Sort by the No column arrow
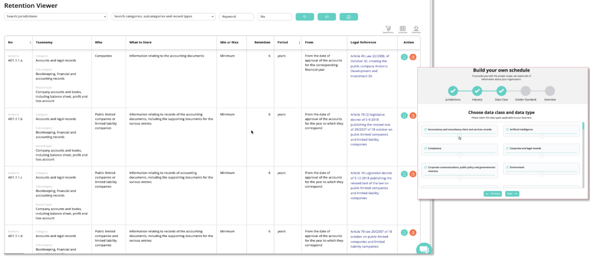The width and height of the screenshot is (590, 257). [30, 43]
